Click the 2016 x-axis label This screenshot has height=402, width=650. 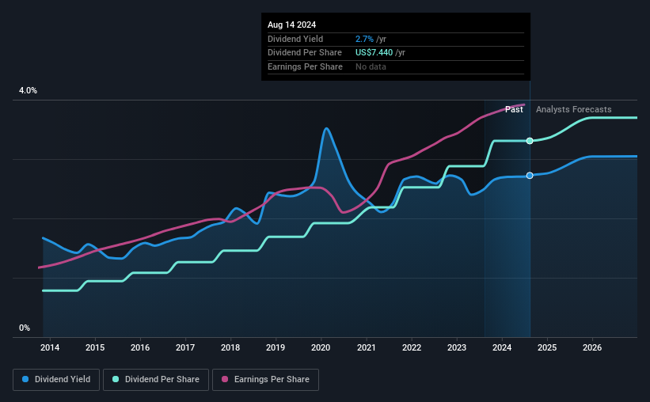[x=140, y=347]
